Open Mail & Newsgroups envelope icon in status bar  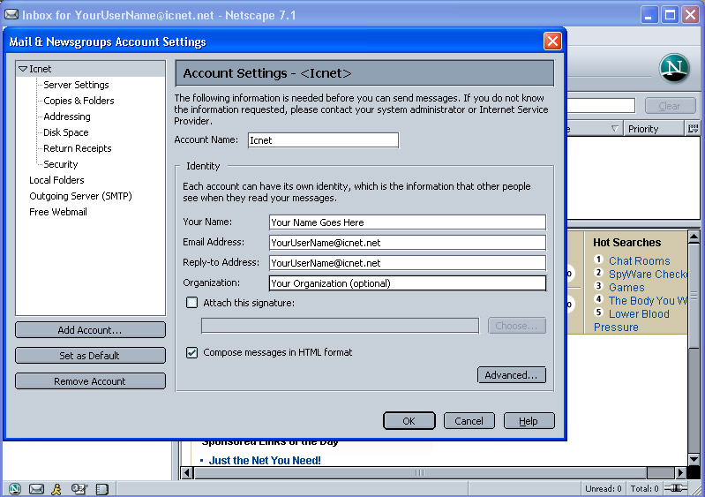click(36, 488)
